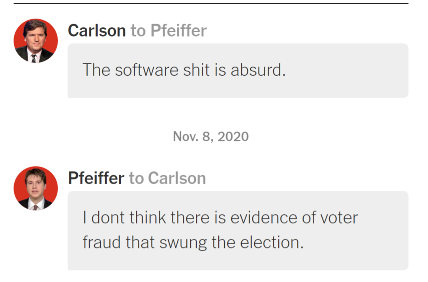The image size is (428, 282).
Task: Click the bold sender name "Pfeiffer"
Action: 96,178
